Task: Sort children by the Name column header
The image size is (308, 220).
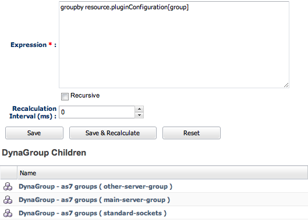Action: (162, 173)
